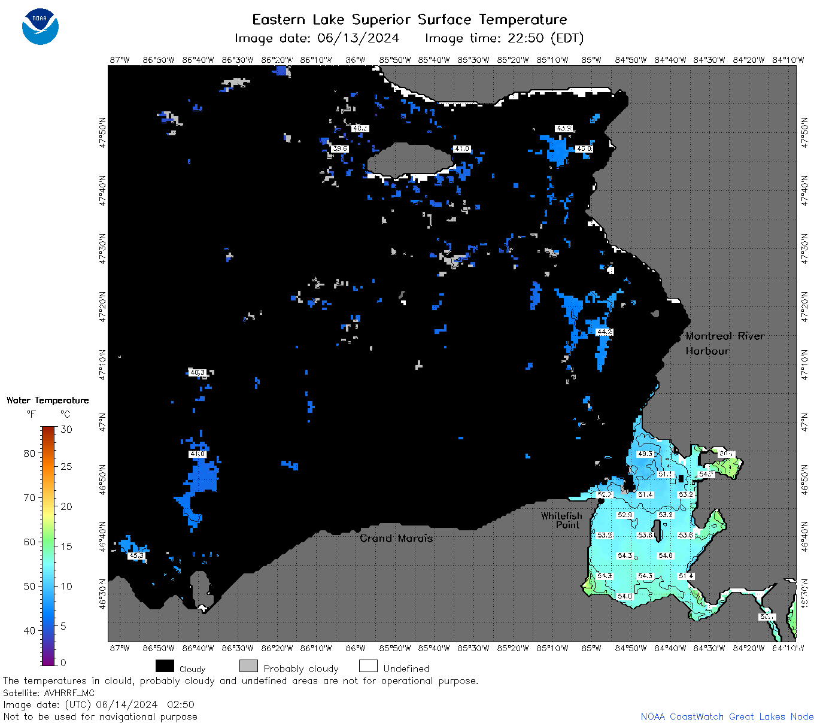Click the 39.6 temperature reading
The width and height of the screenshot is (820, 726).
tap(340, 148)
